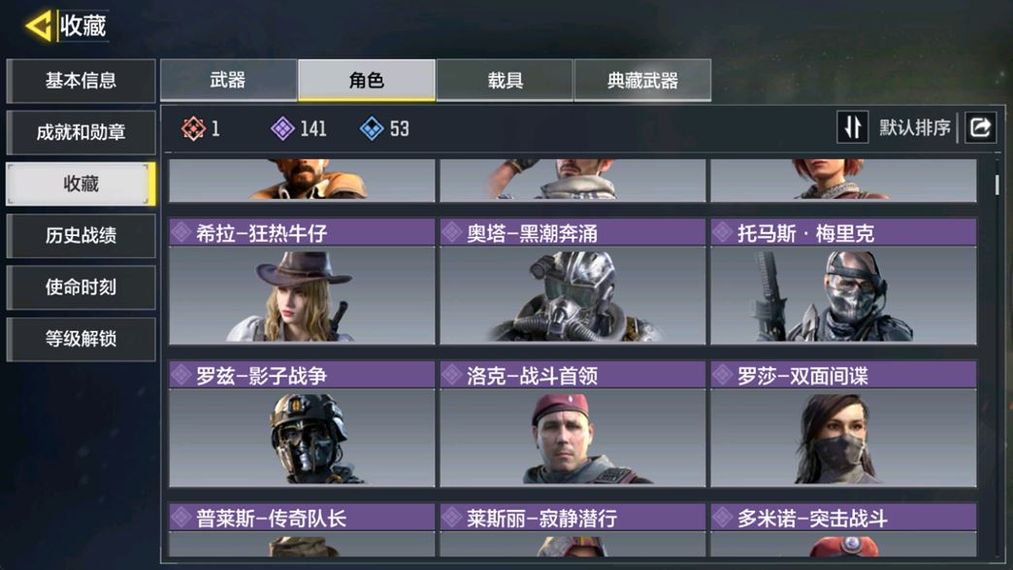1013x570 pixels.
Task: Select the 洛克-战斗首领 character card
Action: click(572, 424)
